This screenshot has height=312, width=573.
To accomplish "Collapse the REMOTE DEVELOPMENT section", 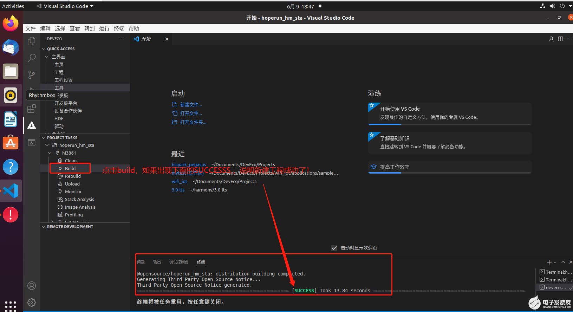I will point(44,227).
